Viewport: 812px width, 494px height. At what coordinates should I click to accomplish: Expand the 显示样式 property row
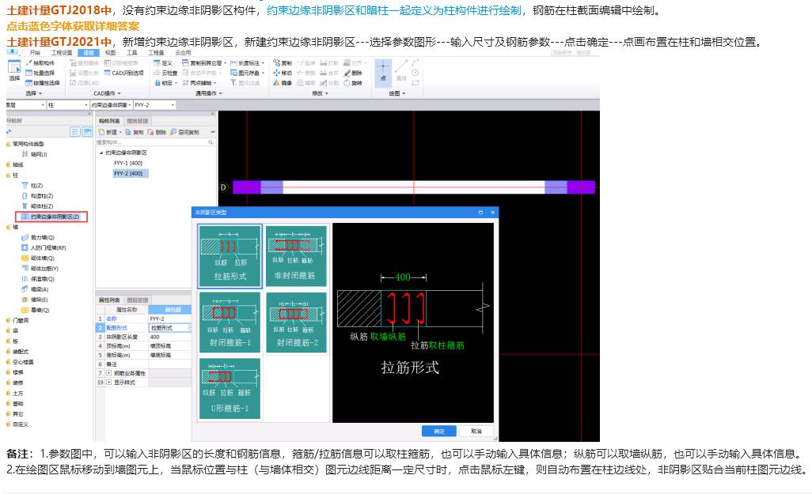point(108,383)
